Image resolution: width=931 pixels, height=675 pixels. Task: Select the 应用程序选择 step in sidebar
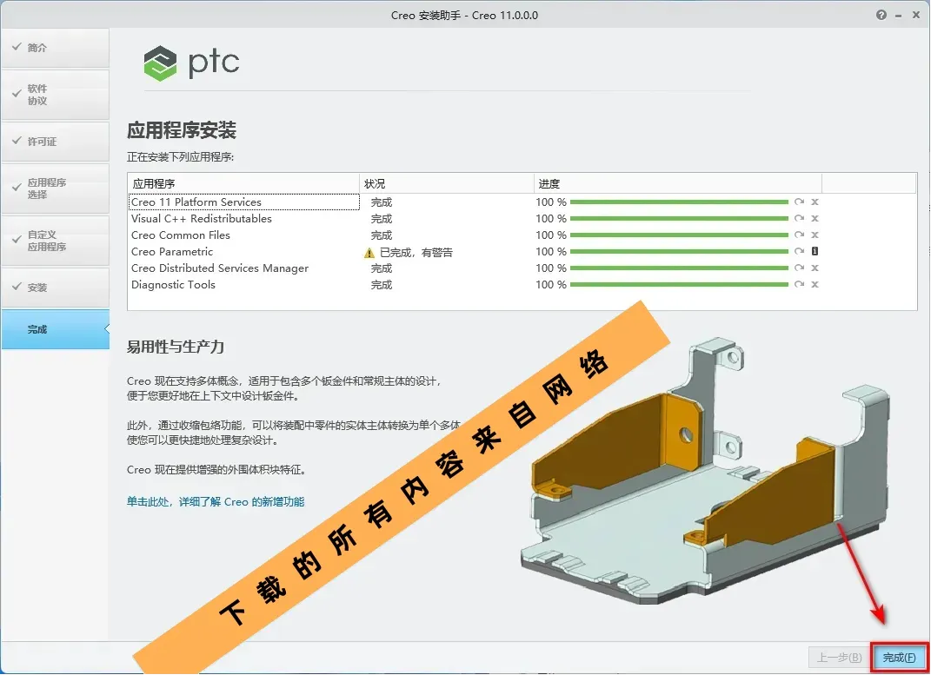[x=56, y=188]
